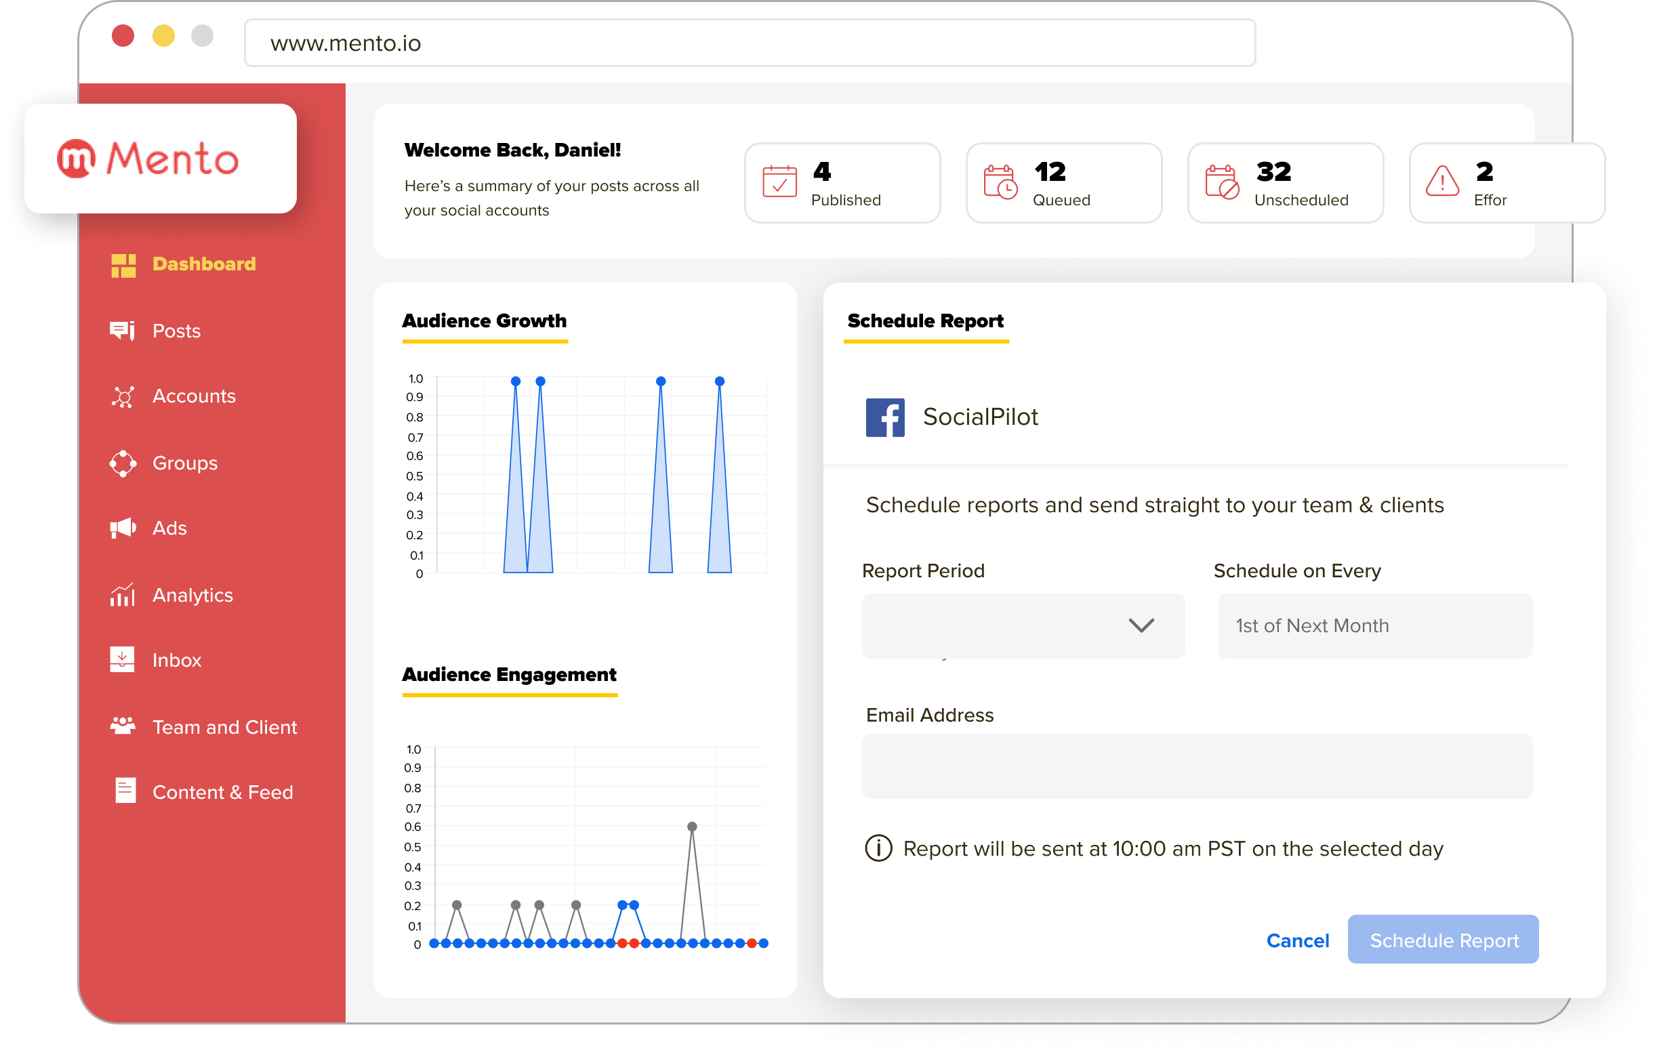Click the Inbox tray icon
This screenshot has width=1657, height=1057.
[x=123, y=661]
